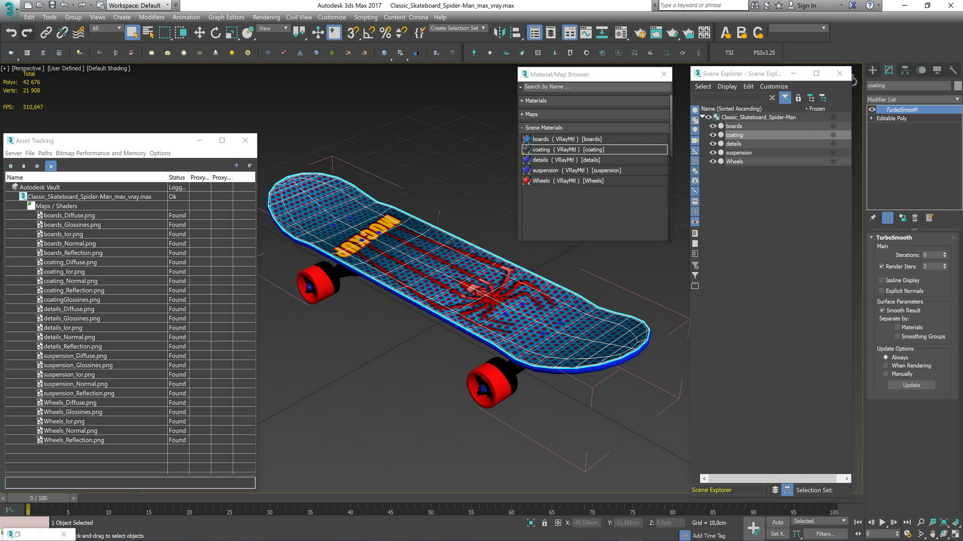Open Scene Explorer Customize menu
Viewport: 963px width, 541px height.
(773, 87)
